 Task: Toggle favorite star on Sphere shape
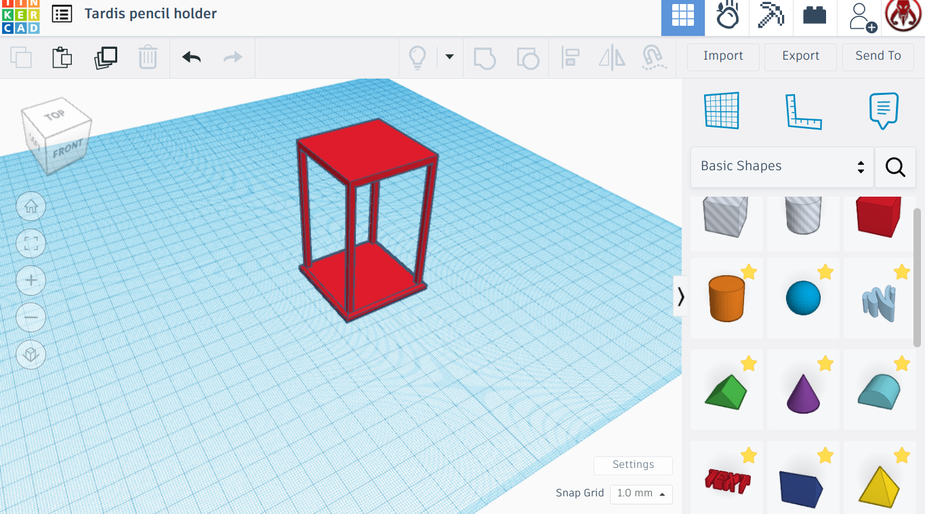(x=825, y=272)
